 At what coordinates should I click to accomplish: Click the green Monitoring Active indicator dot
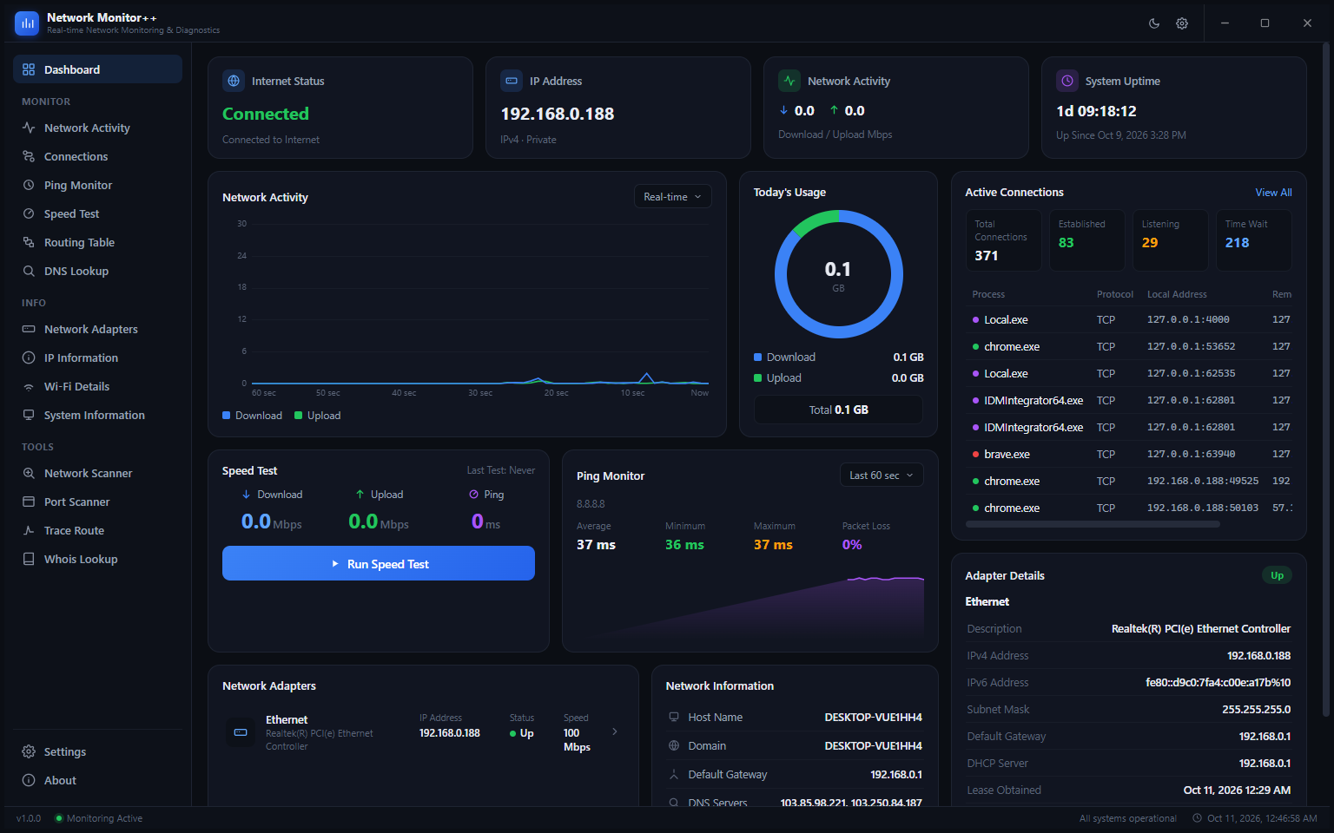pos(59,818)
